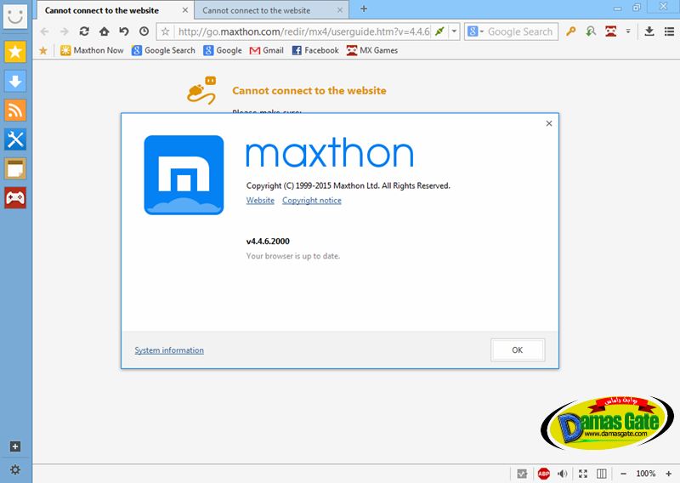Open the Google Search bookmark
680x483 pixels.
(x=163, y=50)
